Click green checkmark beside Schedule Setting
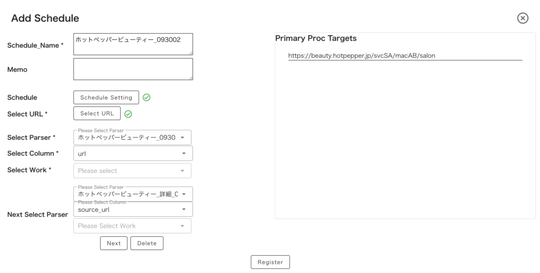Image resolution: width=540 pixels, height=273 pixels. 147,97
